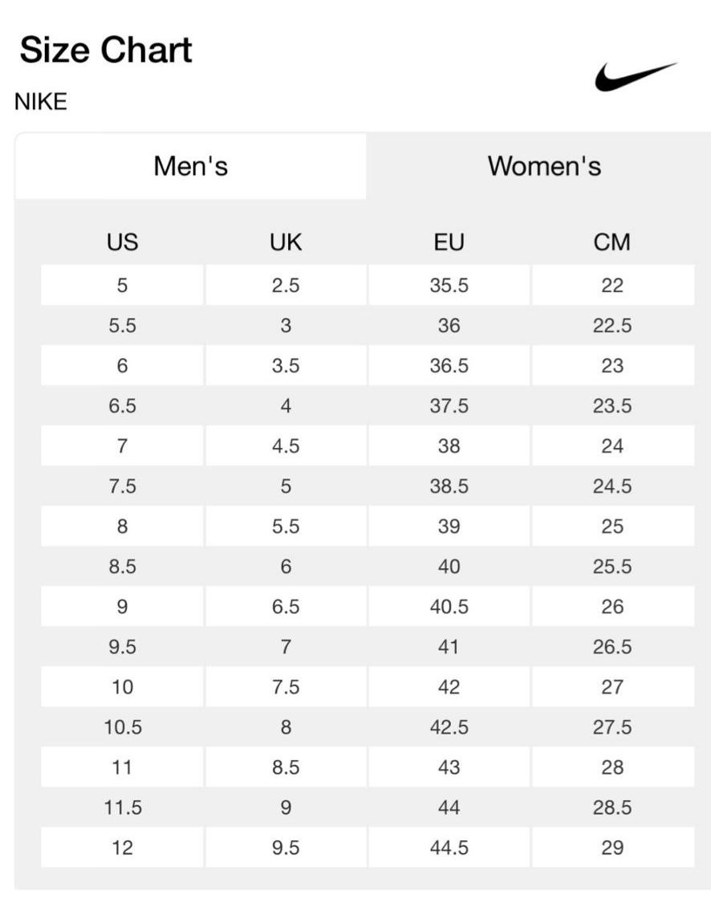Screen dimensions: 711x911
Task: Select US size 7.5 cell
Action: (122, 486)
